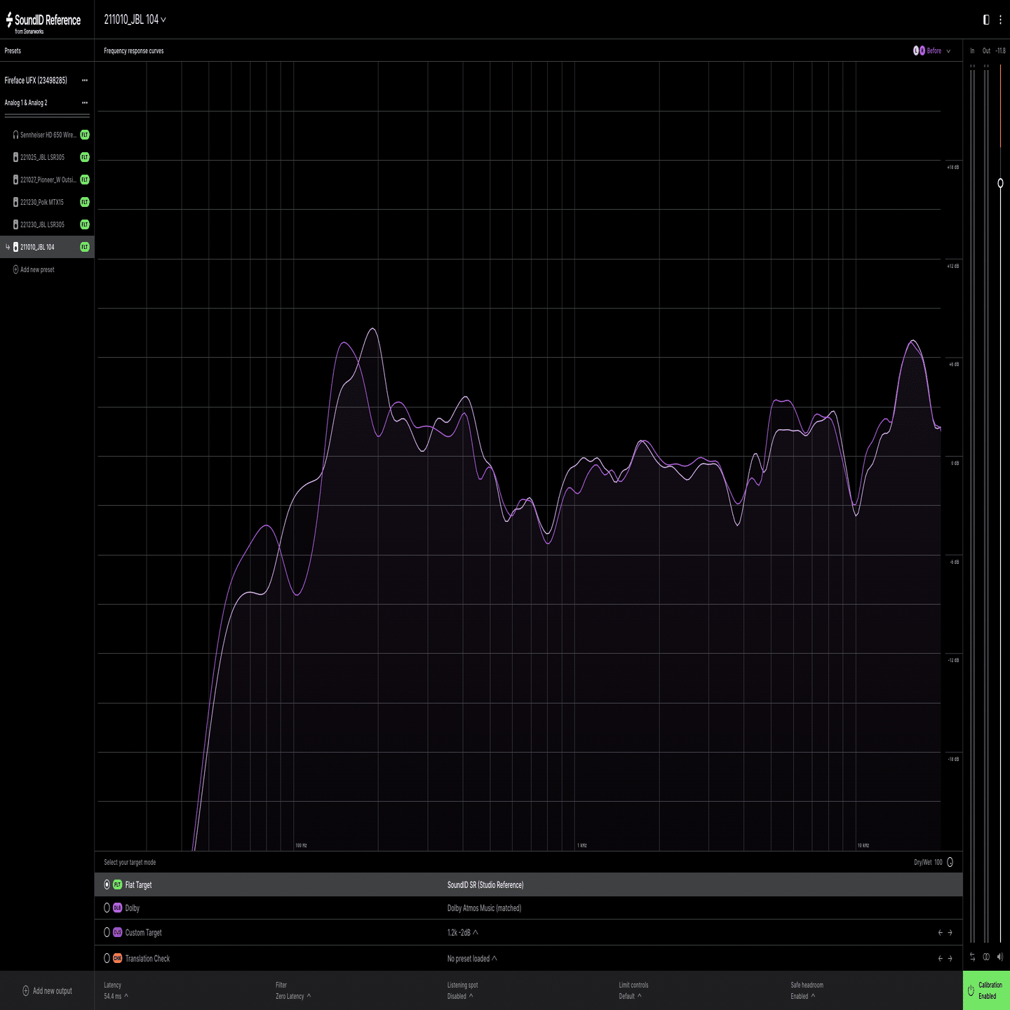Click the headphone icon beside Sennheiser HD 650
The width and height of the screenshot is (1010, 1010).
[x=15, y=135]
